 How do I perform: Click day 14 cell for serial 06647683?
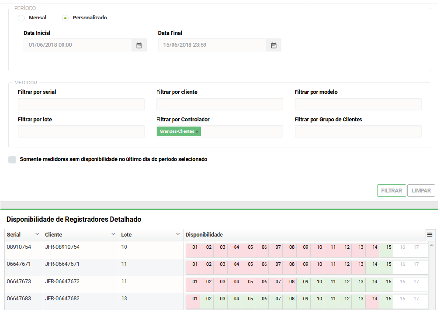coord(374,299)
